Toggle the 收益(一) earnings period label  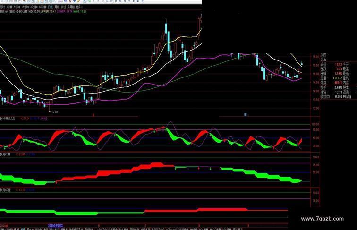pos(325,96)
